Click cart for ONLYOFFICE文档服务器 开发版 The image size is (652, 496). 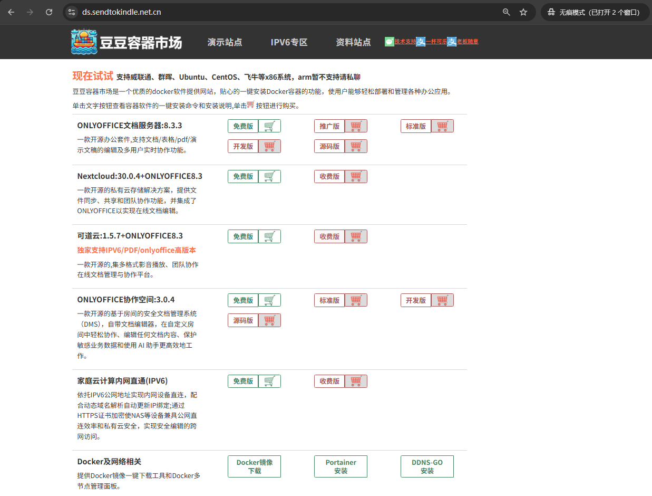(x=269, y=146)
